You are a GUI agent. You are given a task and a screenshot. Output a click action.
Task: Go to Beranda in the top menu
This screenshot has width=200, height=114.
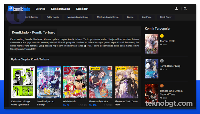[x=40, y=9]
